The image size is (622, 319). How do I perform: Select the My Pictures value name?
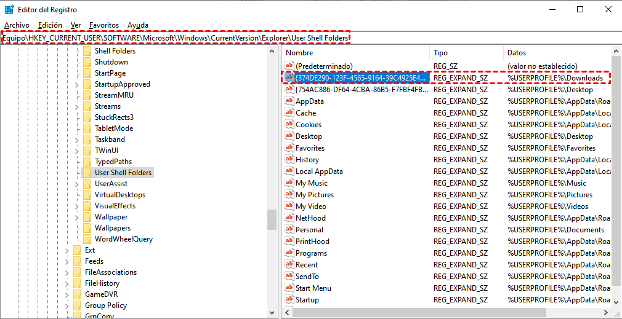(315, 195)
